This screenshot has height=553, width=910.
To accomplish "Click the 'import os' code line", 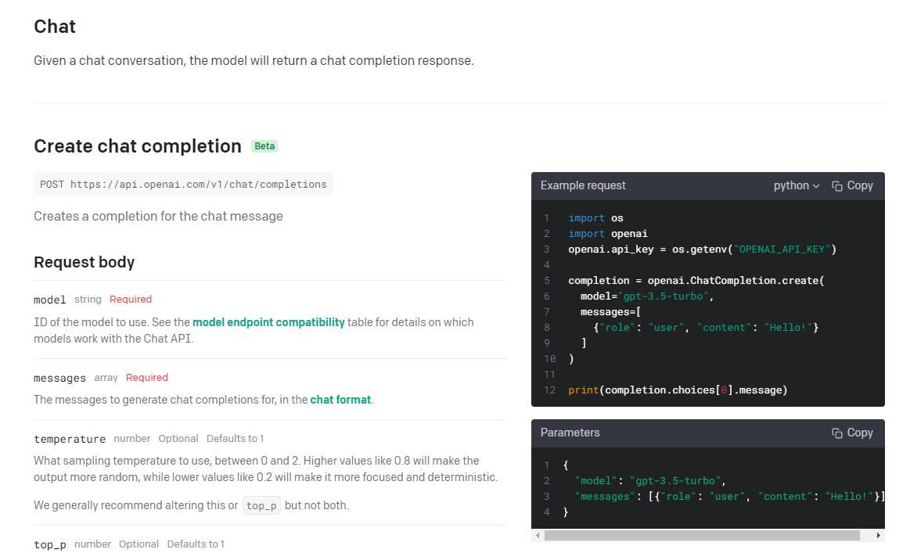I will click(595, 218).
